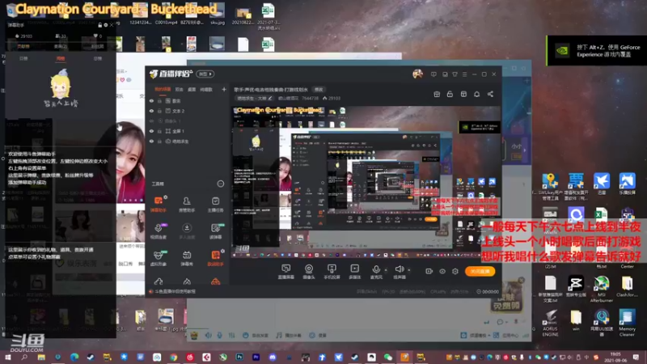
Task: Open the 房管助手 tool
Action: (187, 204)
